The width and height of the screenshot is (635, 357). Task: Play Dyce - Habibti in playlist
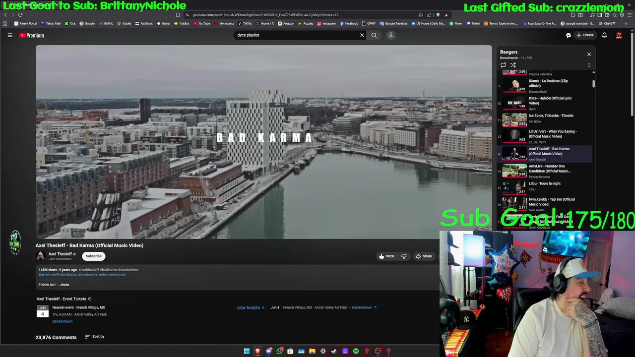[545, 103]
